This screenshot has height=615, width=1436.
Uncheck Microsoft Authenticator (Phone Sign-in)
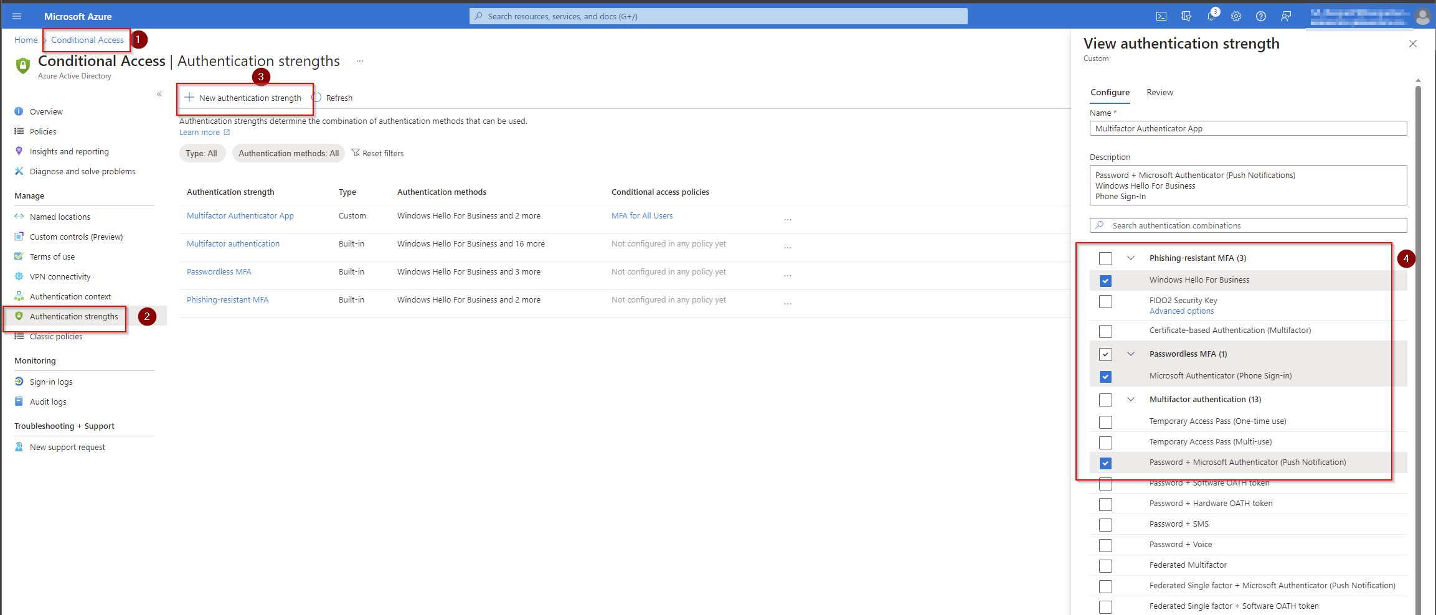tap(1105, 377)
